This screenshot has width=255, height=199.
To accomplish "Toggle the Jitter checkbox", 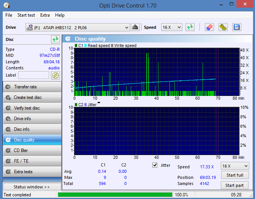I will pyautogui.click(x=155, y=165).
